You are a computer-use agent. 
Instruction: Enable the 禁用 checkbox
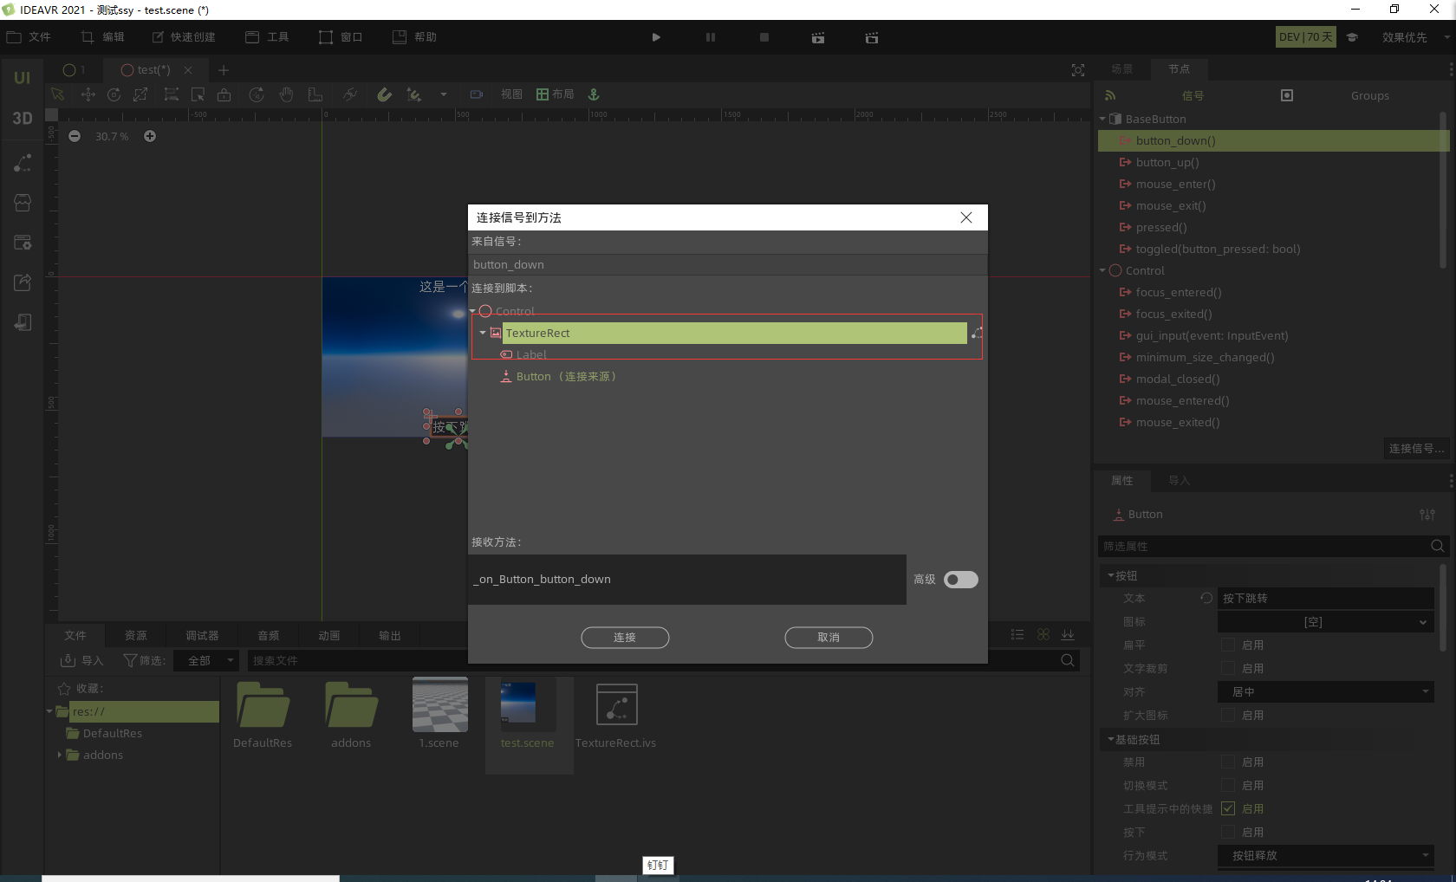(x=1228, y=762)
